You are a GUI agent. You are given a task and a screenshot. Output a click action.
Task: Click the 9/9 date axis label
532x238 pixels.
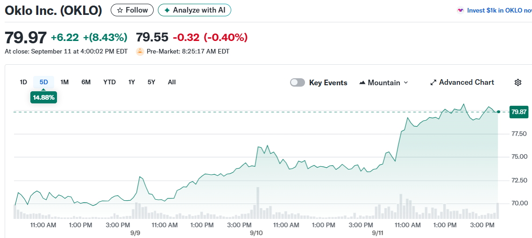pos(135,233)
